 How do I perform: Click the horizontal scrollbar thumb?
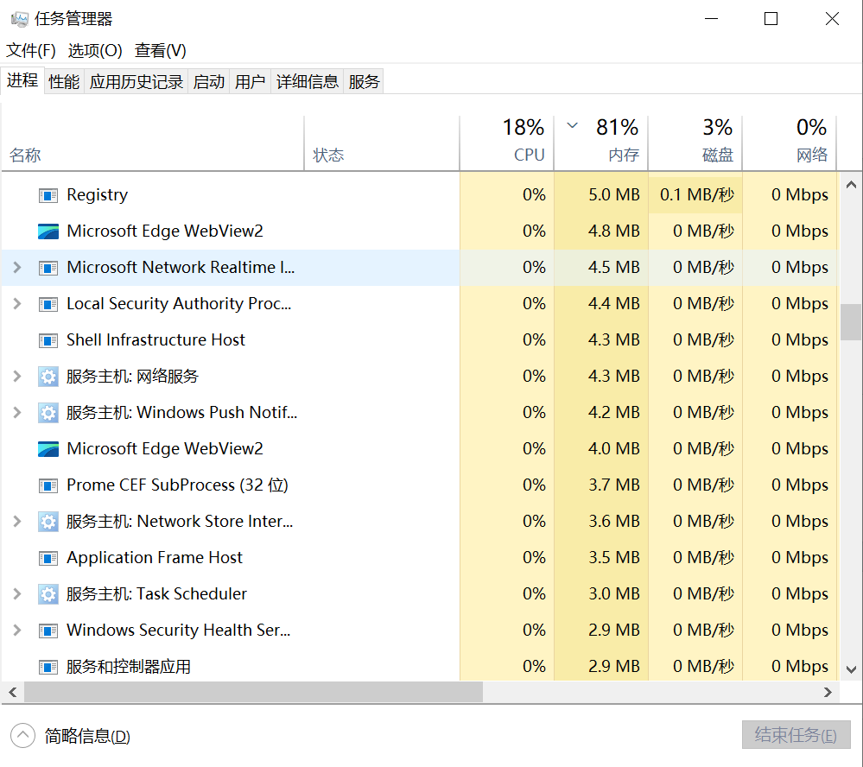[x=253, y=692]
